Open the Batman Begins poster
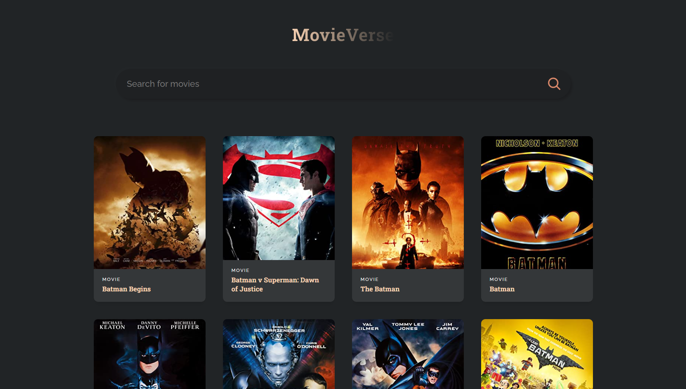Image resolution: width=686 pixels, height=389 pixels. coord(150,202)
